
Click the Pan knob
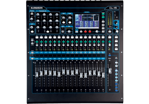pyautogui.click(x=69, y=32)
